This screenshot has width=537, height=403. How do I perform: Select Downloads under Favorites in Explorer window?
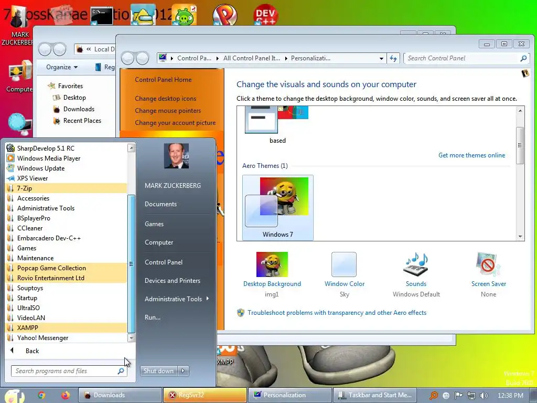point(79,109)
